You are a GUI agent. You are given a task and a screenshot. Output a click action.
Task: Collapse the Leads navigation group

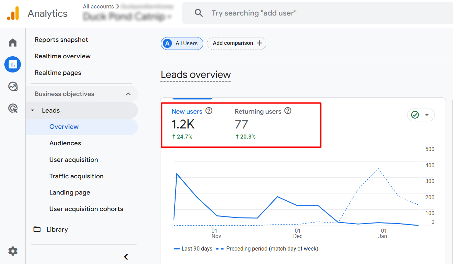point(32,110)
